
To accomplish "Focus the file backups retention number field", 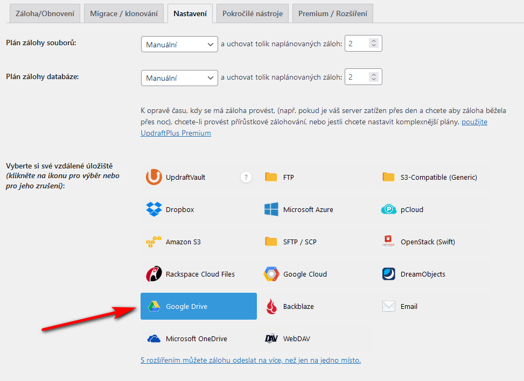I will 364,44.
